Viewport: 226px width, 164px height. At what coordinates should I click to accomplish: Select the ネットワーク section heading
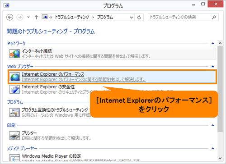click(16, 43)
